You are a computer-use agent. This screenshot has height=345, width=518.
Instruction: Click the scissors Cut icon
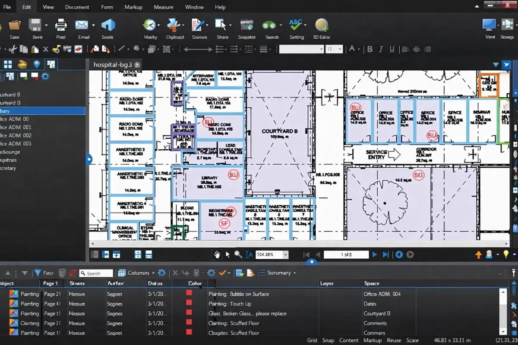point(13,49)
